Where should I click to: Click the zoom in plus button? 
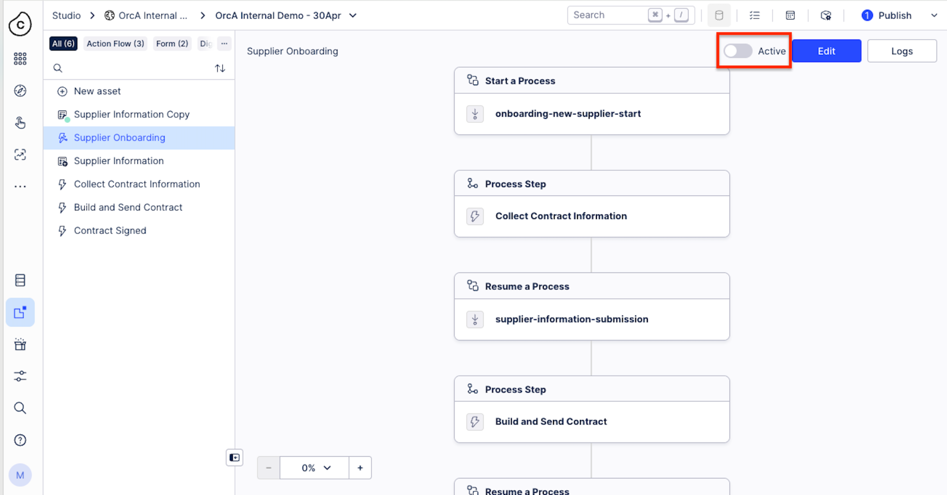[360, 468]
